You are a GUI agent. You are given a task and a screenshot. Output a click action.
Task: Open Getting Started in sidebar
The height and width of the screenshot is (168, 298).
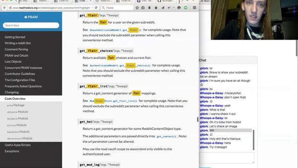(x=15, y=37)
